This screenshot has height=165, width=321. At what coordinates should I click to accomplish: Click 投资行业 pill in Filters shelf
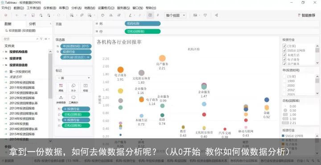click(x=76, y=52)
